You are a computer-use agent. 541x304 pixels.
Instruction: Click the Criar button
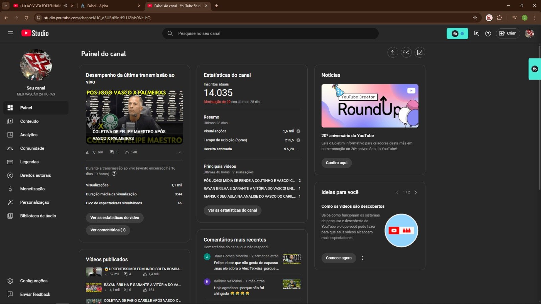click(x=508, y=33)
